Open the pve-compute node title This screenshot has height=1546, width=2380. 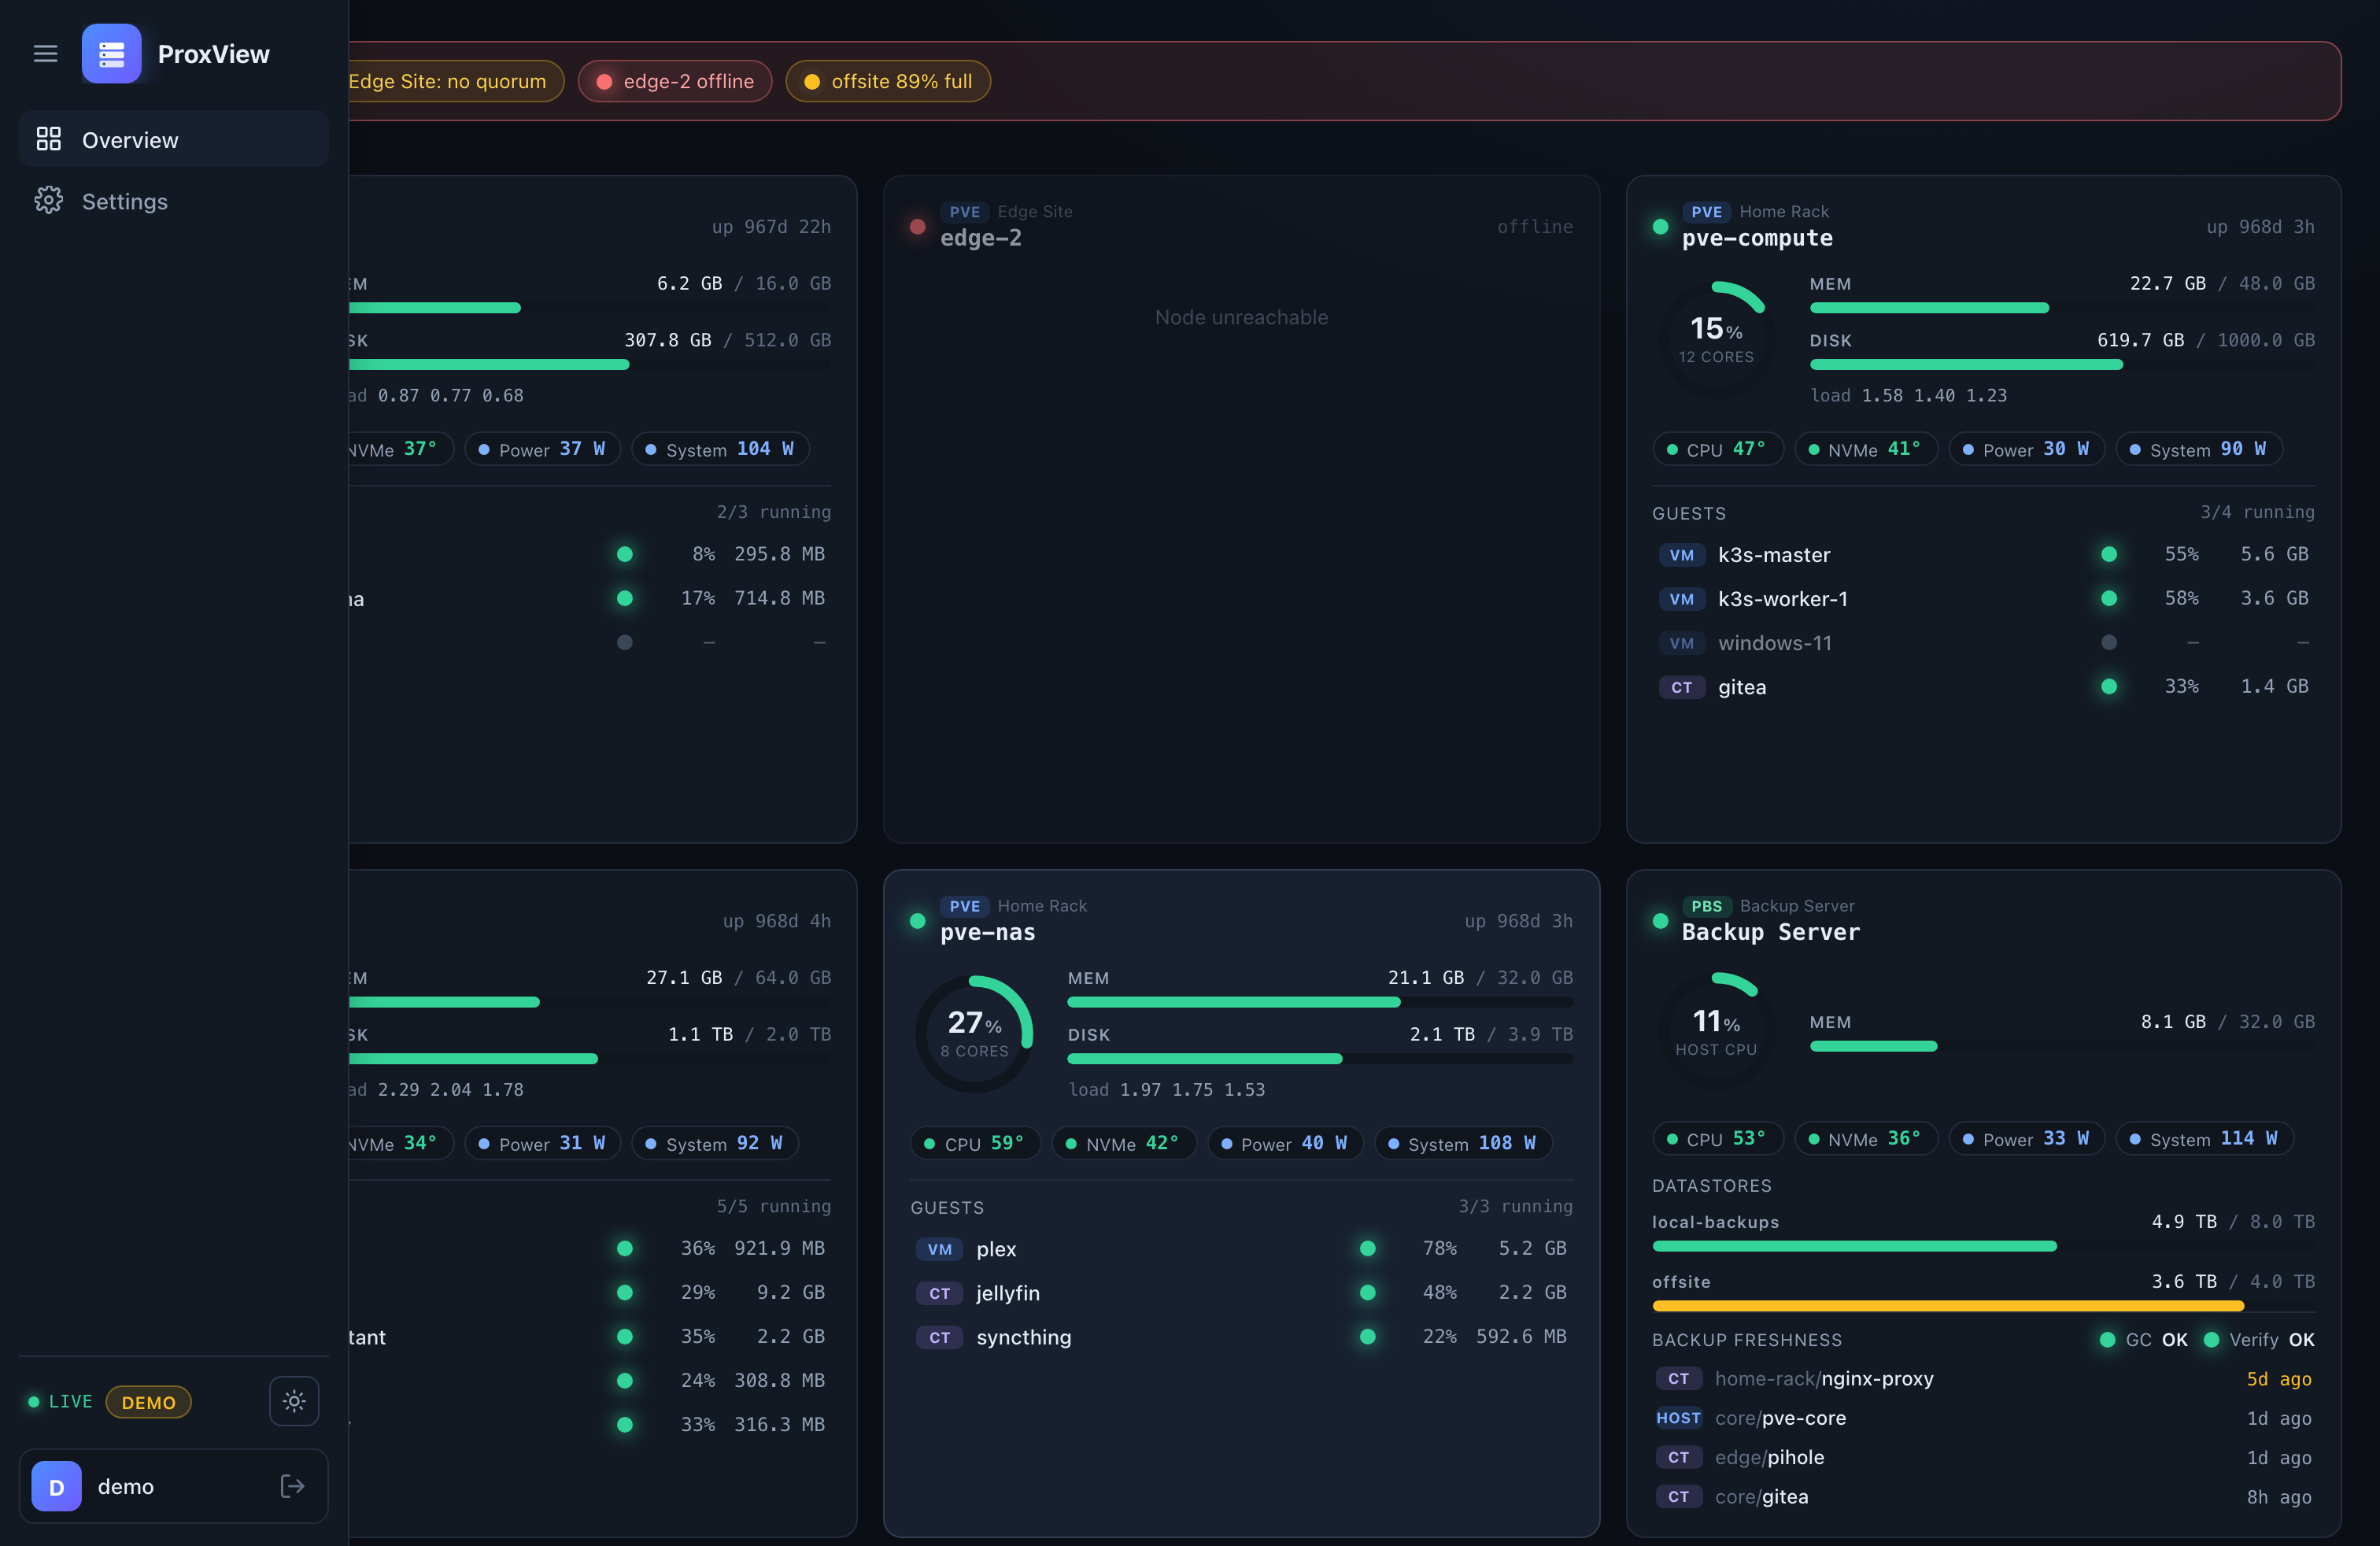pos(1757,238)
